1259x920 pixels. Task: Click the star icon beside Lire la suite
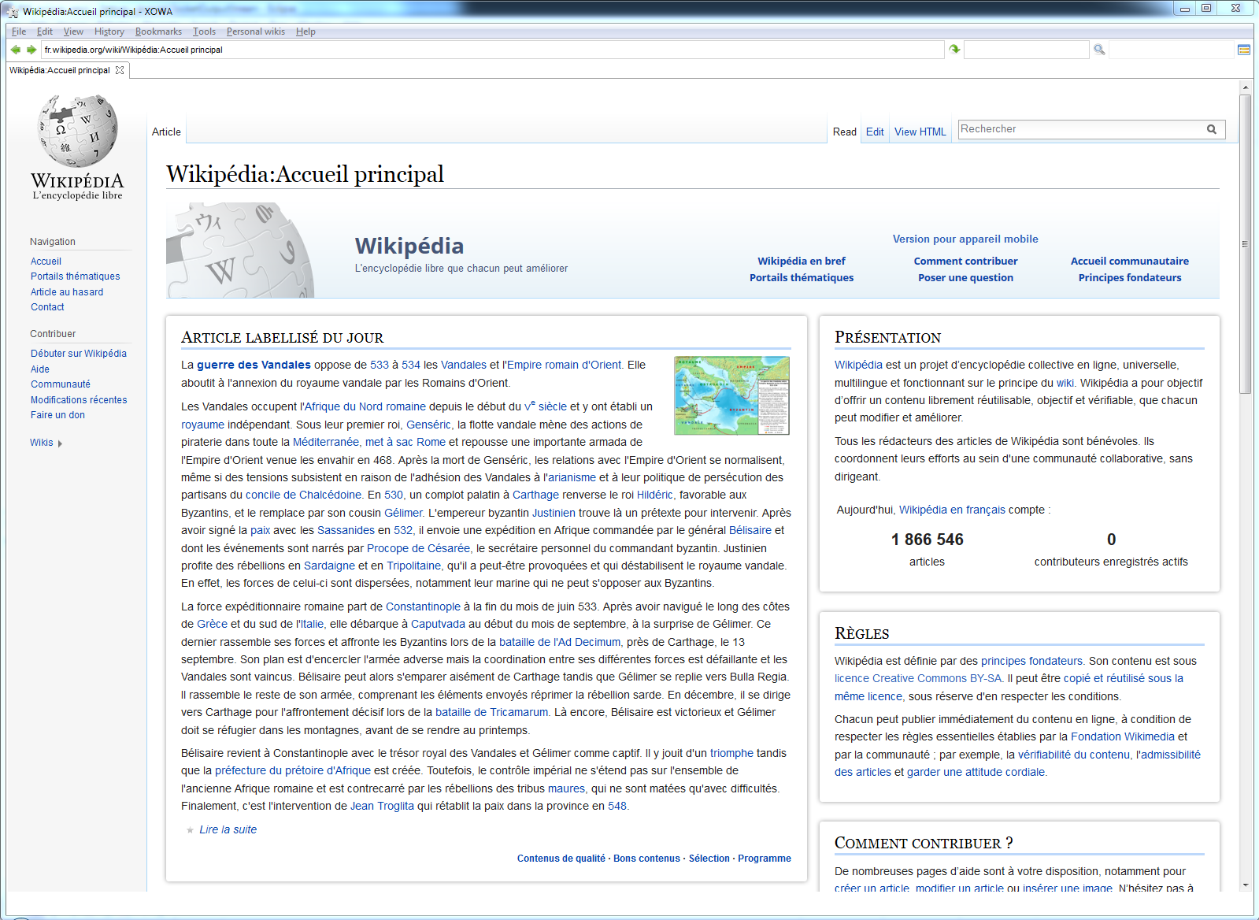pos(190,830)
